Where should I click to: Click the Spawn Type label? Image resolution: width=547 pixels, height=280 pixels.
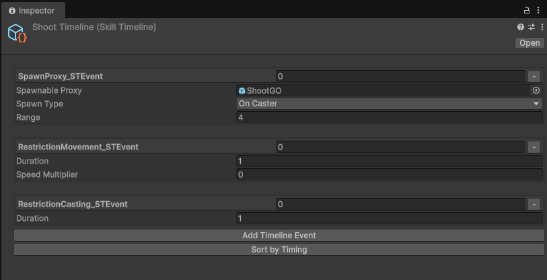click(40, 104)
